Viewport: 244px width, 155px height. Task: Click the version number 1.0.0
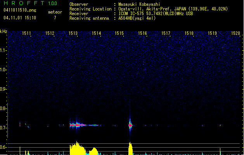point(52,3)
